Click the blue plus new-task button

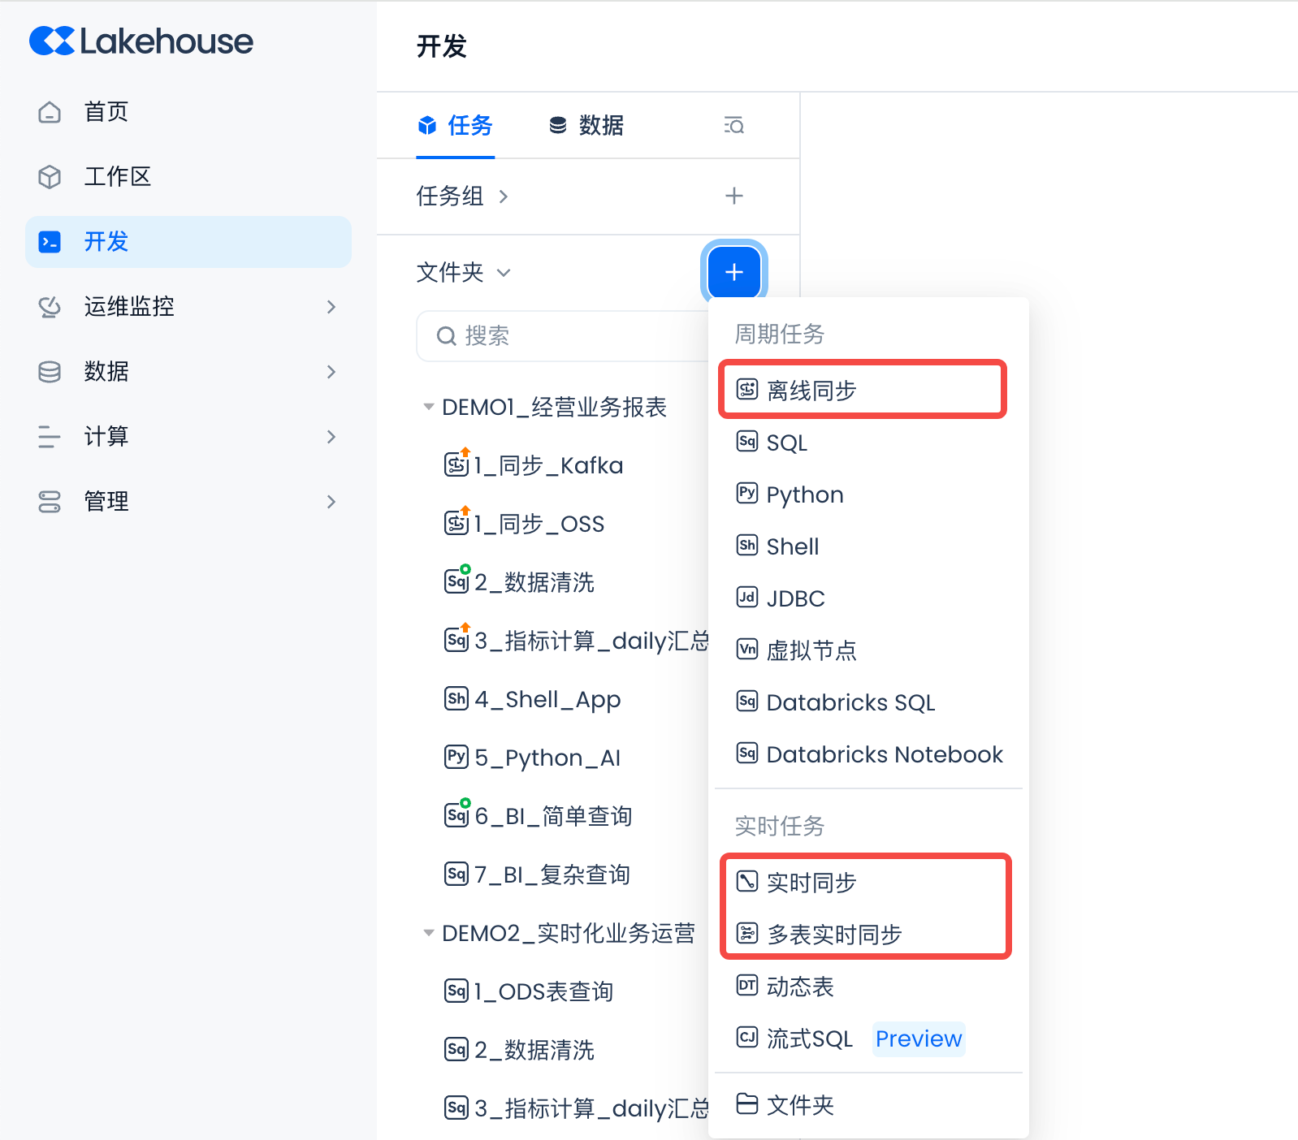coord(733,272)
